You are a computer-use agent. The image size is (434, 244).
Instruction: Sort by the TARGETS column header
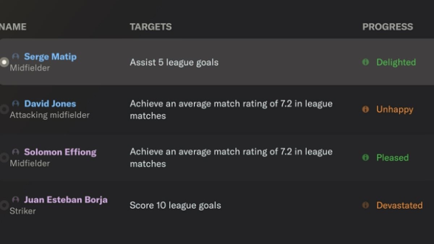point(150,27)
